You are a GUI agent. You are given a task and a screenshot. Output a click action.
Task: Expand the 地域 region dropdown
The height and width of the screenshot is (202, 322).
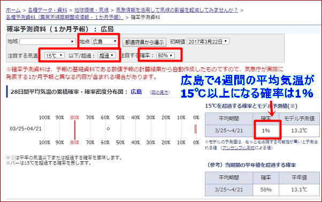[x=47, y=42]
